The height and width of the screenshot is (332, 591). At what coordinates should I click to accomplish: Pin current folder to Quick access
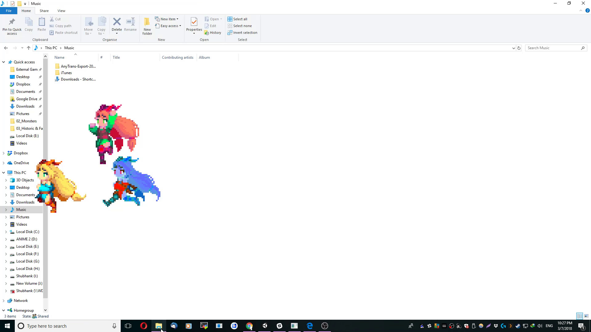pos(12,26)
